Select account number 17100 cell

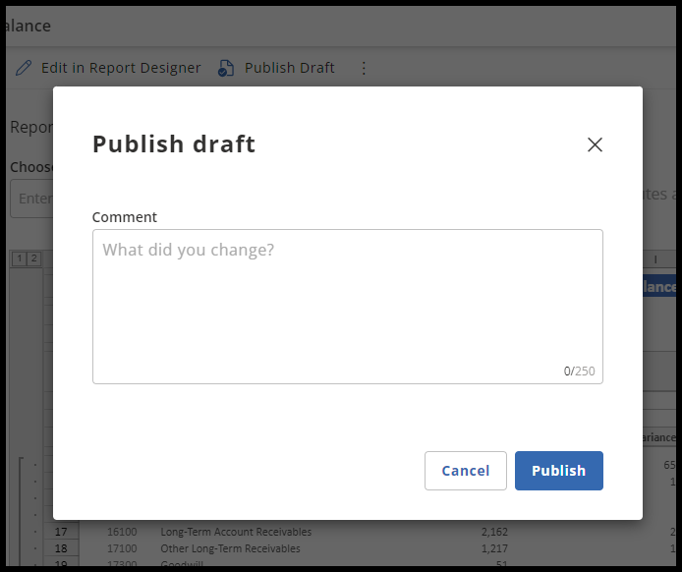(122, 548)
